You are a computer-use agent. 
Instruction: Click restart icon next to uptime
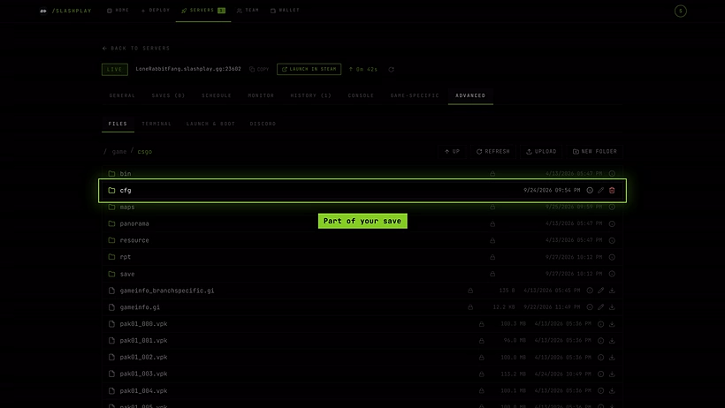coord(391,69)
